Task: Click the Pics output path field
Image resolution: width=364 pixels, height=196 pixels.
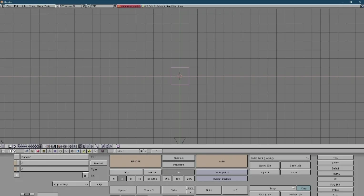Action: (51, 157)
